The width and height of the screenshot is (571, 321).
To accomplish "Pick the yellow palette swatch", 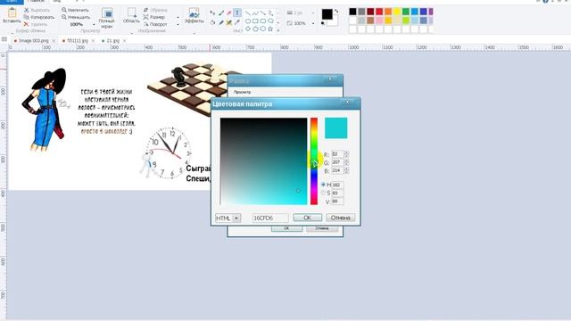I will (397, 12).
